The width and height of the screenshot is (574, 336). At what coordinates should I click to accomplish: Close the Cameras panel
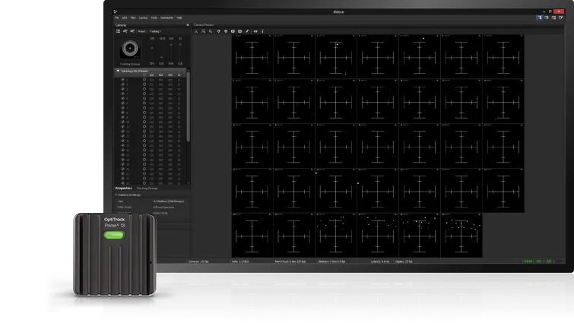click(x=188, y=25)
